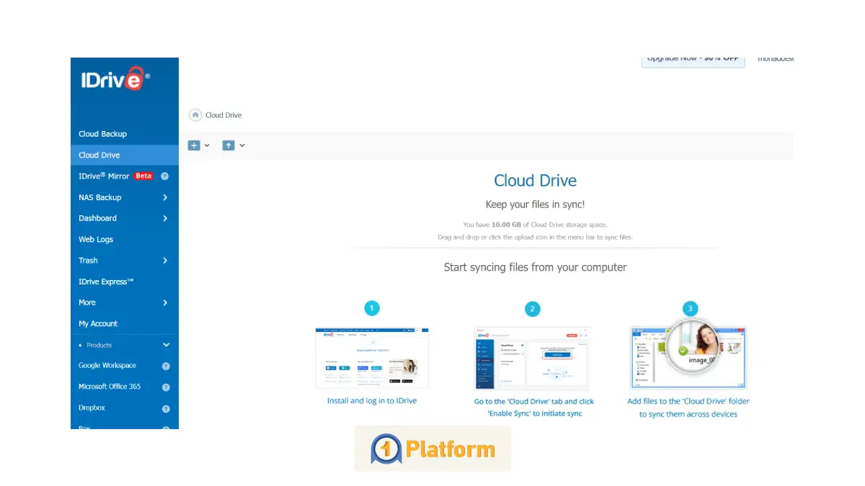Screen dimensions: 865x486
Task: Open the monauwest account menu
Action: 775,58
